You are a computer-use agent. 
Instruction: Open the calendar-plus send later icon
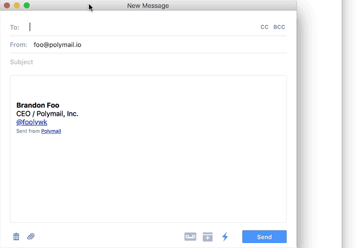[x=208, y=236]
